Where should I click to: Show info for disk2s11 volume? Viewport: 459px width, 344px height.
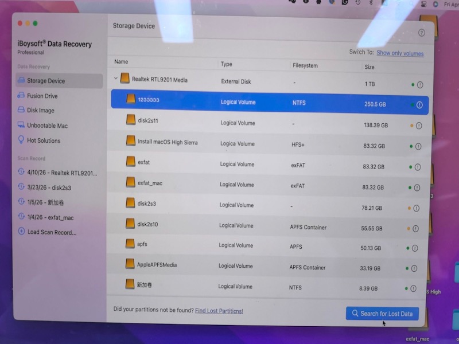click(419, 126)
